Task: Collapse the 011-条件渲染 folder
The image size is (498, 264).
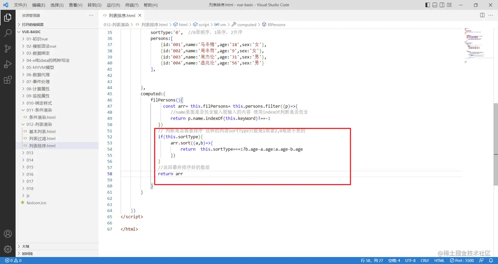Action: click(57, 110)
